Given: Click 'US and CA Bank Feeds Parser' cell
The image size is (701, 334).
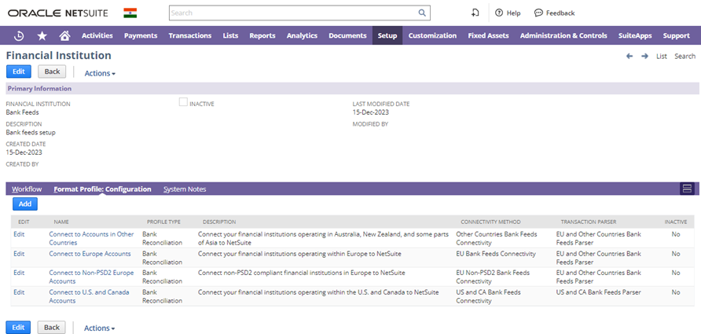Looking at the screenshot, I should click(598, 292).
